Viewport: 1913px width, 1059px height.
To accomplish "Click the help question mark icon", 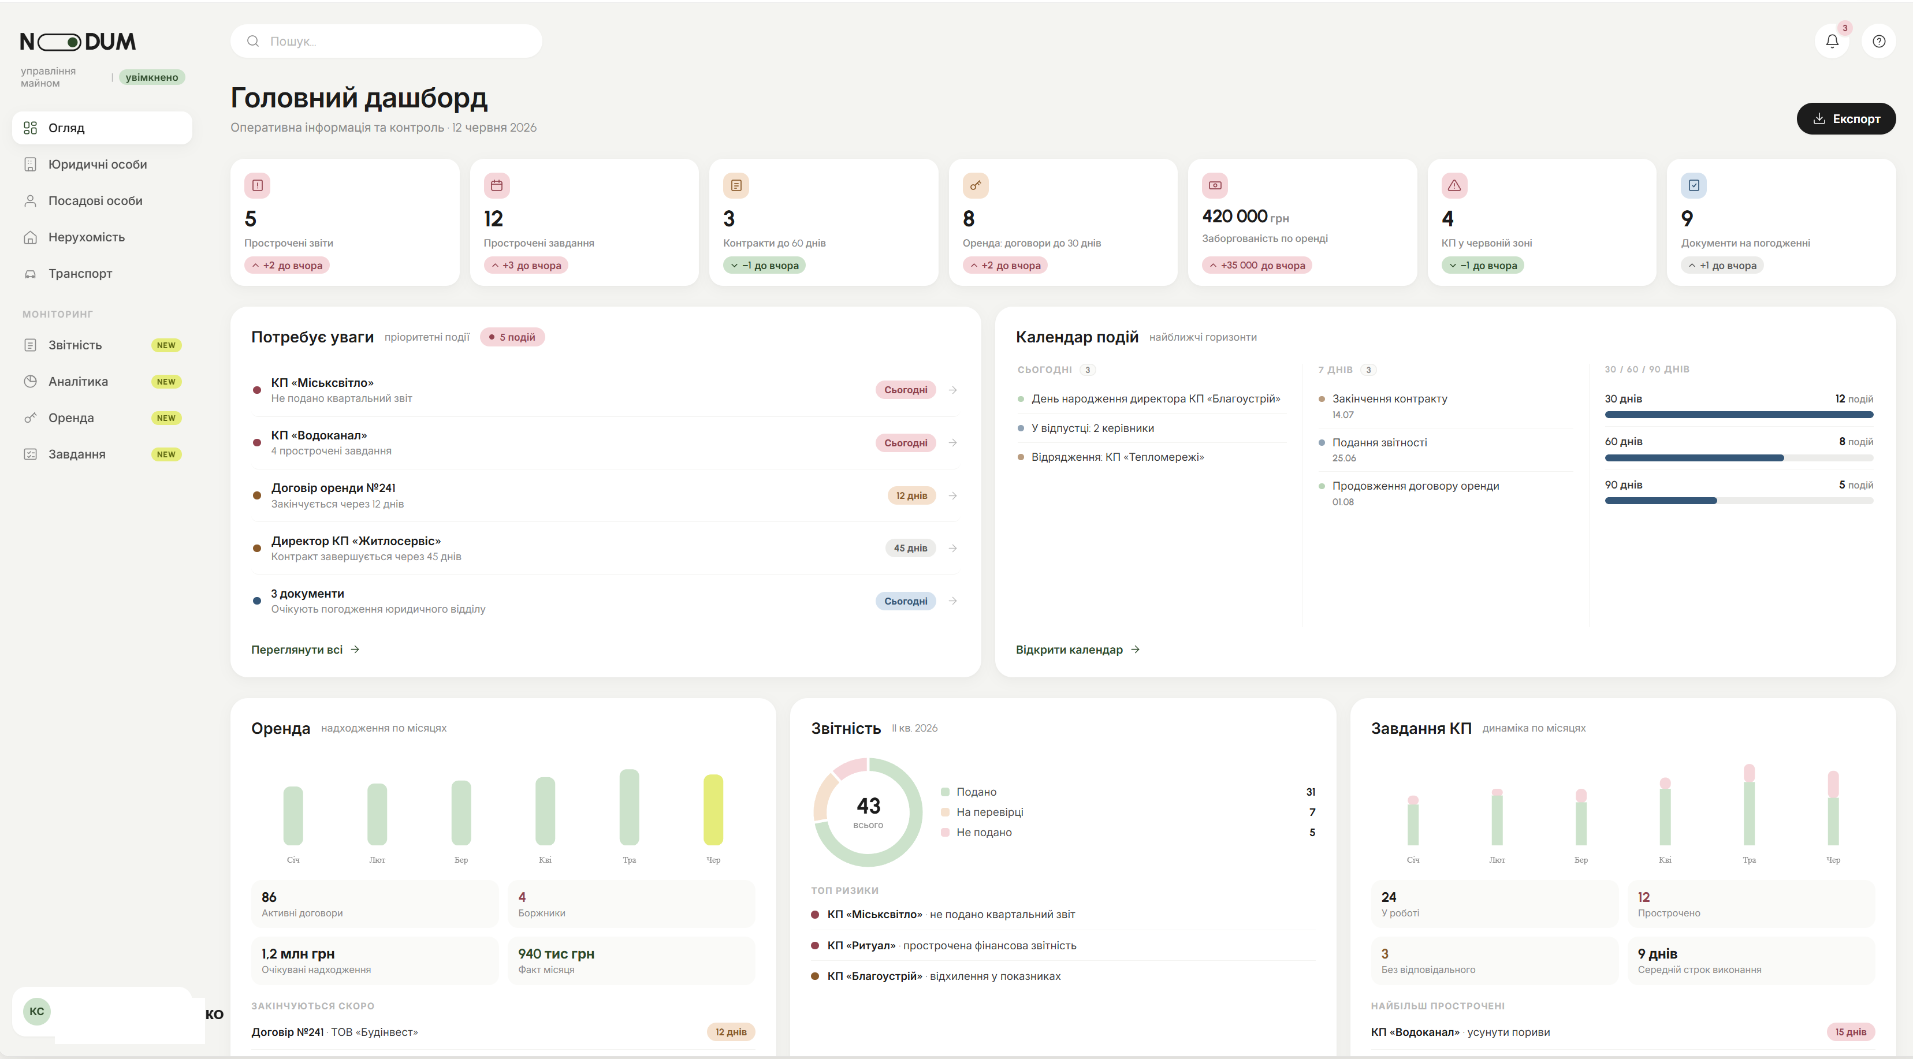I will click(x=1879, y=42).
